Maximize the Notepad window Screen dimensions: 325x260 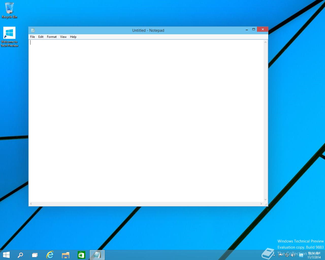click(x=253, y=29)
